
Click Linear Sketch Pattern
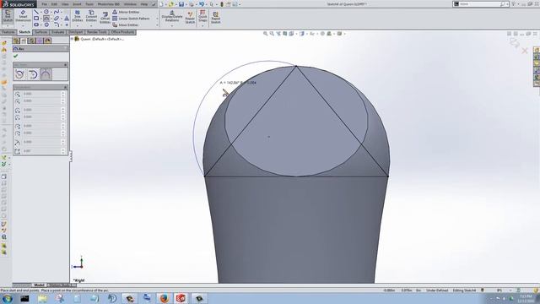131,19
